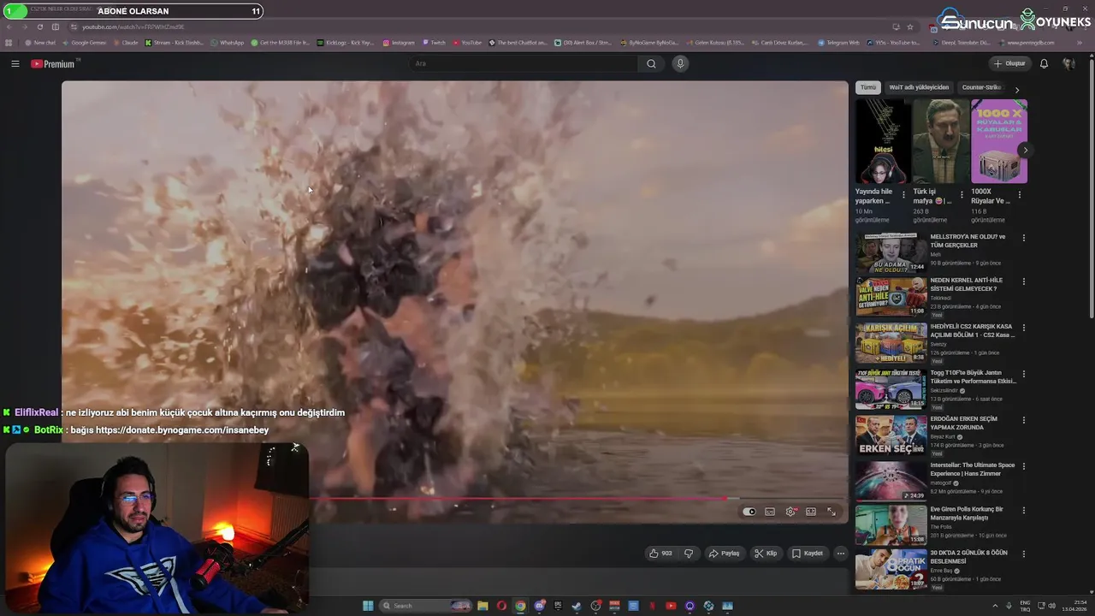The width and height of the screenshot is (1095, 616).
Task: Go to YouTube Premium home logo
Action: click(54, 63)
